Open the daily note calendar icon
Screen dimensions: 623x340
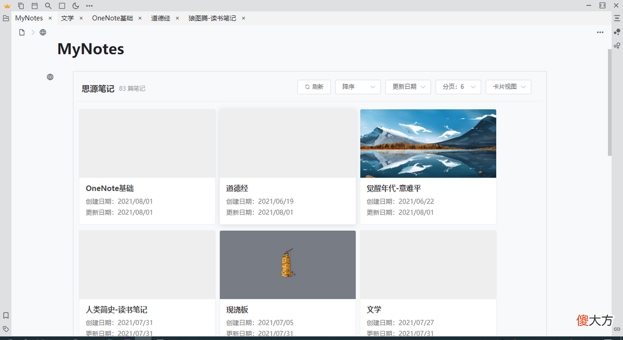tap(35, 6)
